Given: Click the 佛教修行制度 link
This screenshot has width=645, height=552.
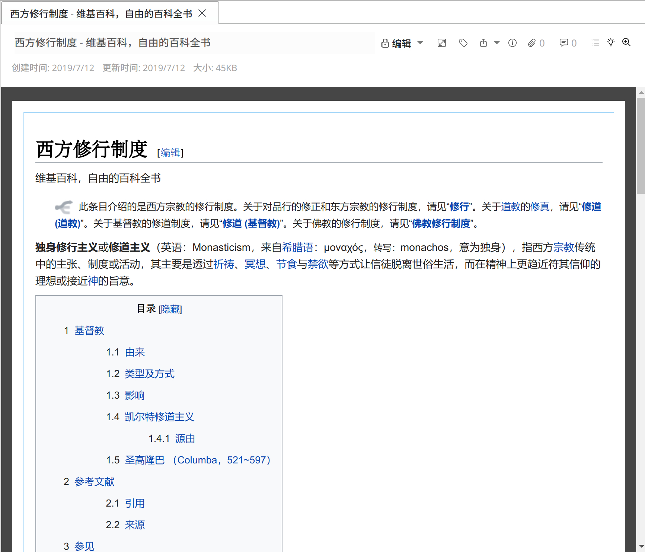Looking at the screenshot, I should point(441,223).
